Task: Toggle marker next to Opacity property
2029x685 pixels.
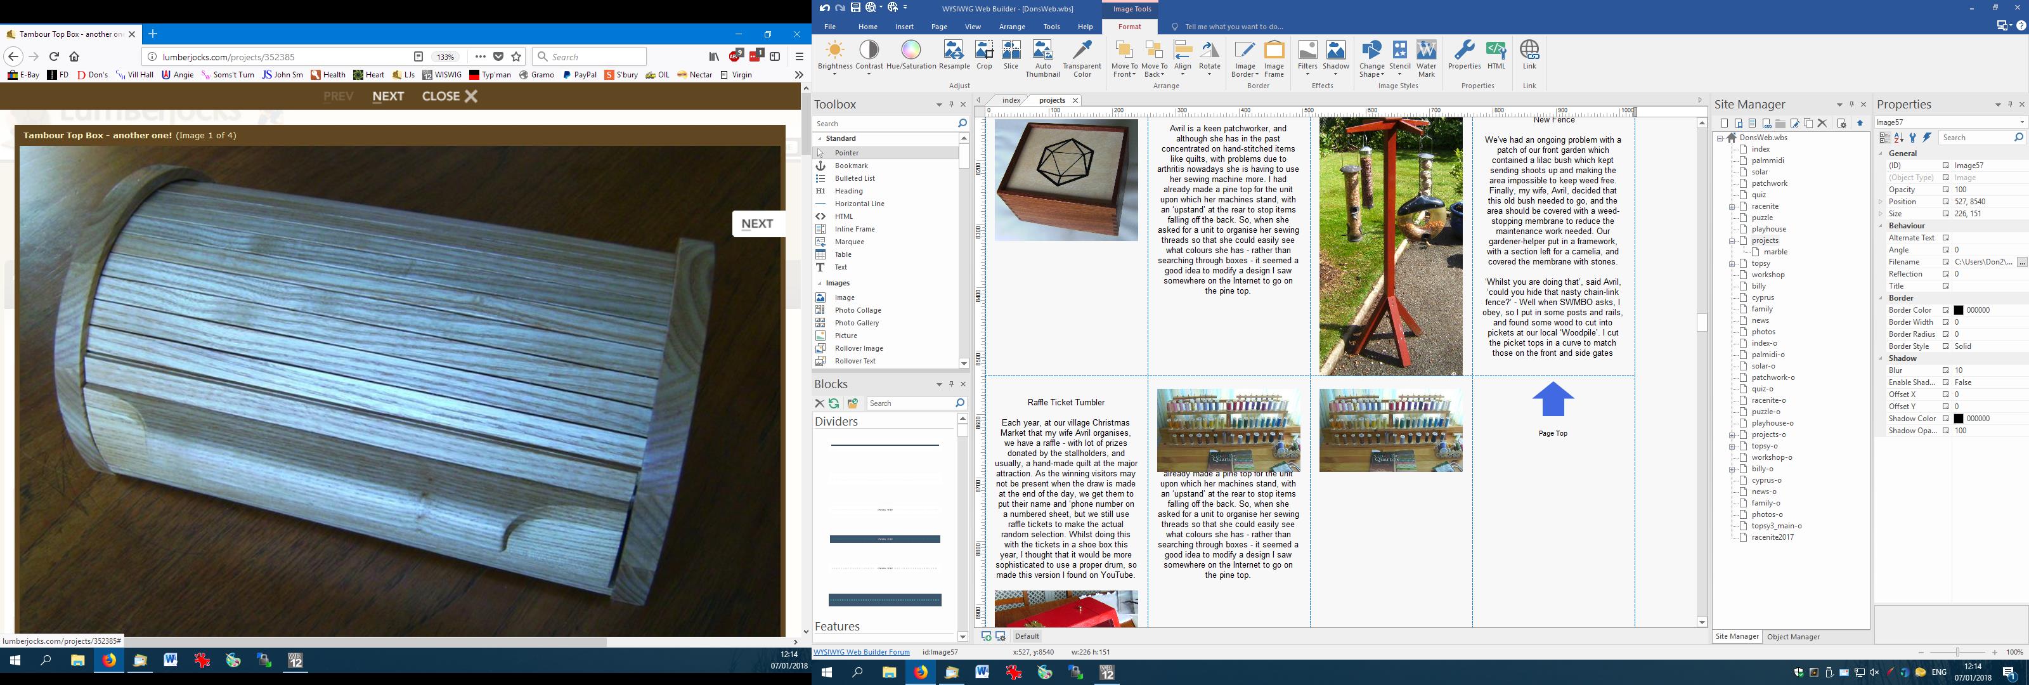Action: coord(1945,190)
